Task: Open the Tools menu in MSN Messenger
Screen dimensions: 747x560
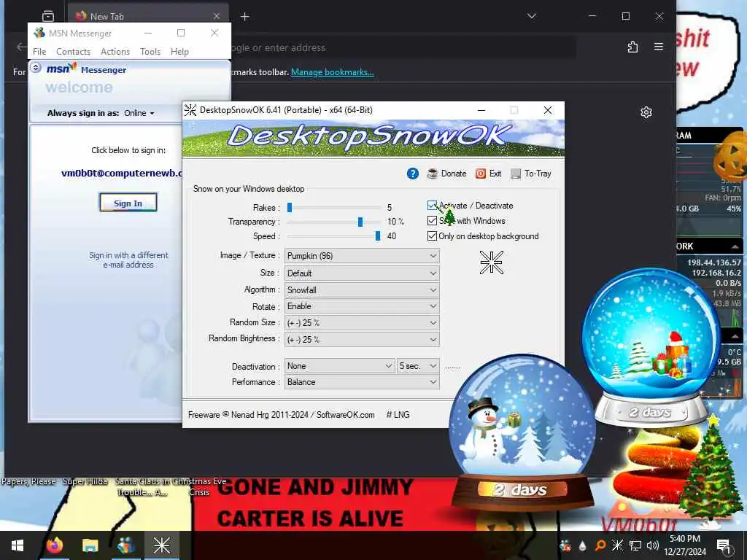Action: (150, 52)
